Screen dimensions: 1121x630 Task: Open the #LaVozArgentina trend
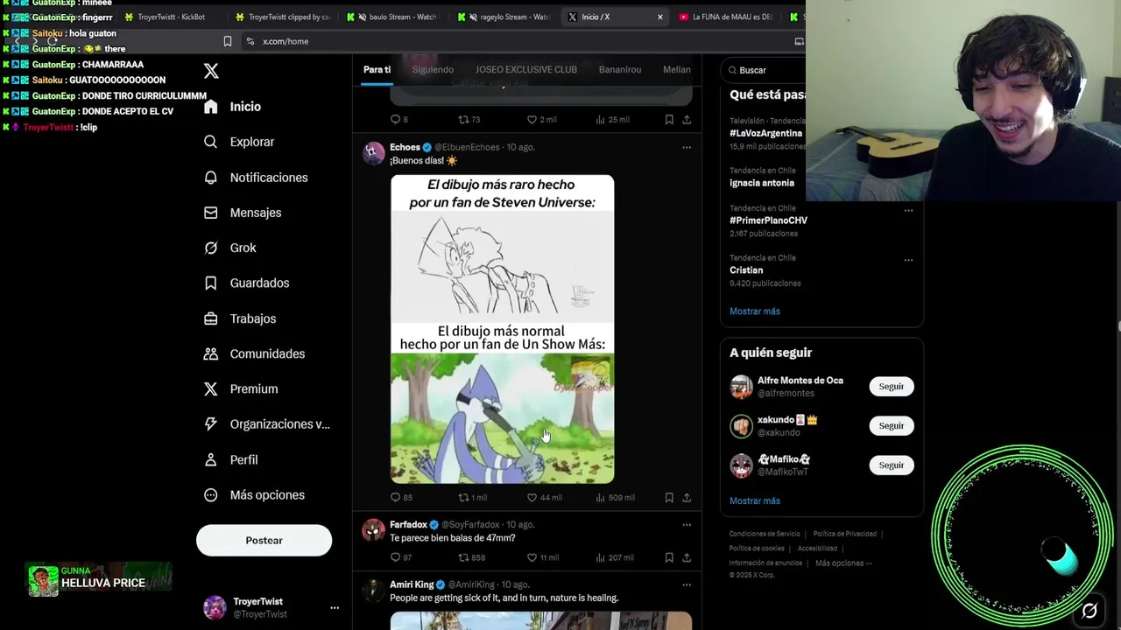coord(765,133)
